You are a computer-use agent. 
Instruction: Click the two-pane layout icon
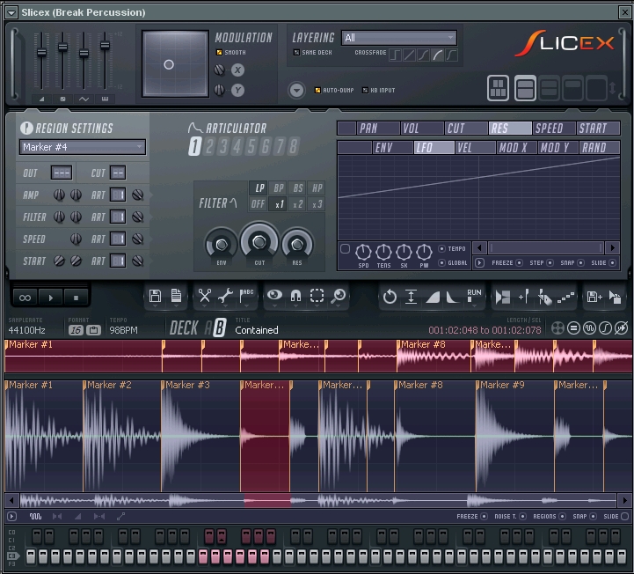point(525,88)
